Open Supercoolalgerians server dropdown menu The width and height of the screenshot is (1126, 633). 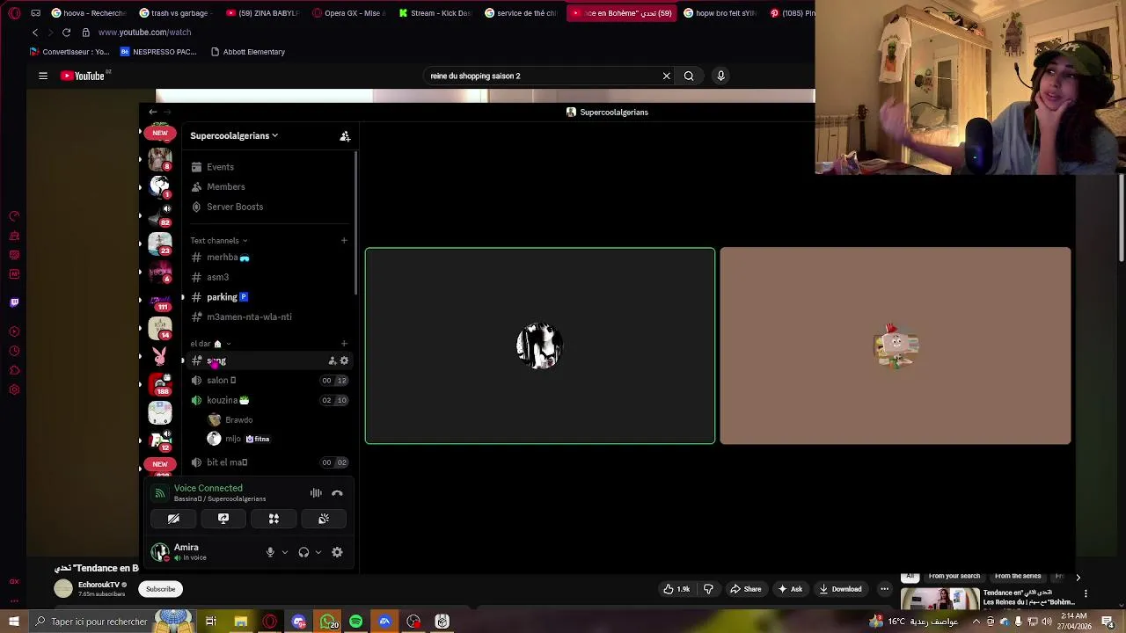tap(234, 135)
